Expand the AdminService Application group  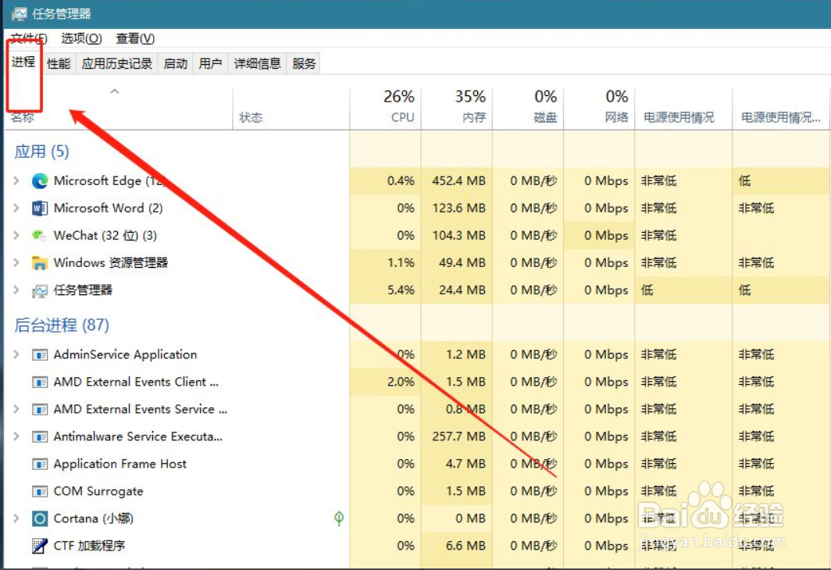click(x=16, y=355)
